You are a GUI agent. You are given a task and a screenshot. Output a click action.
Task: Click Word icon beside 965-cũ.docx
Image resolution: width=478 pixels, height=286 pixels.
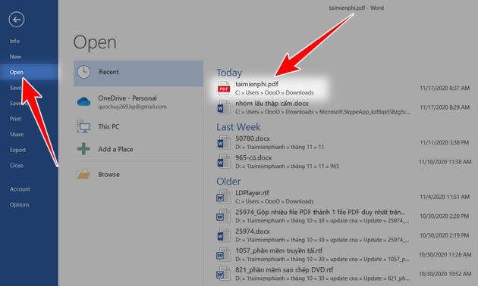[x=224, y=162]
